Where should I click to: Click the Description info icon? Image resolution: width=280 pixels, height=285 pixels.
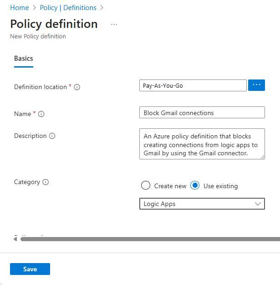pyautogui.click(x=52, y=136)
